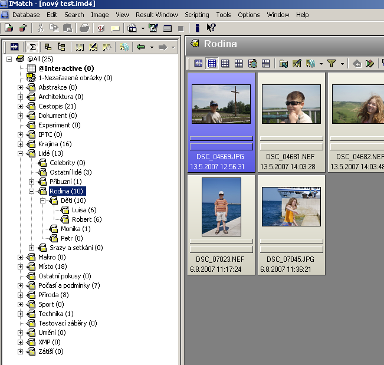Image resolution: width=384 pixels, height=365 pixels.
Task: Select the Místo (18) category
Action: [x=52, y=267]
